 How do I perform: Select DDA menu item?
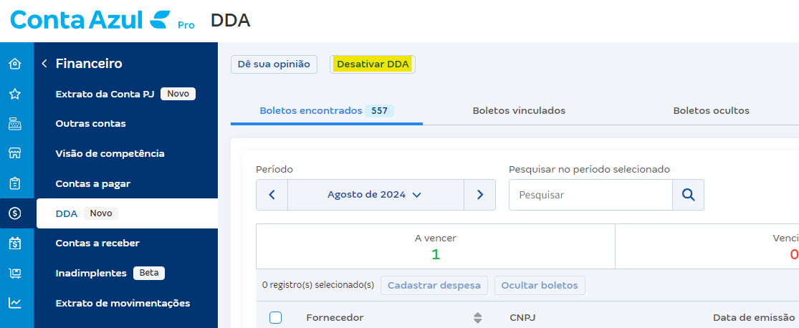127,213
